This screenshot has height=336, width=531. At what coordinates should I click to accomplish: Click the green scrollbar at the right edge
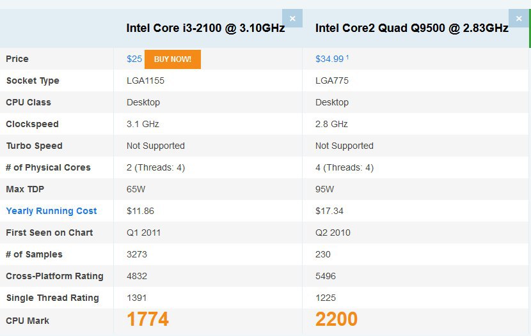point(530,28)
